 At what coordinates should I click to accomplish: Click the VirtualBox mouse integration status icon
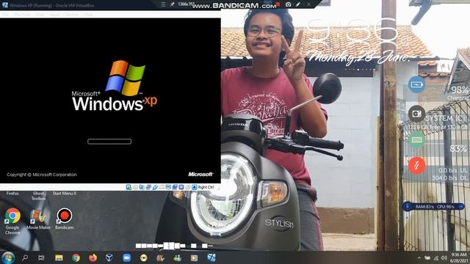pos(188,187)
